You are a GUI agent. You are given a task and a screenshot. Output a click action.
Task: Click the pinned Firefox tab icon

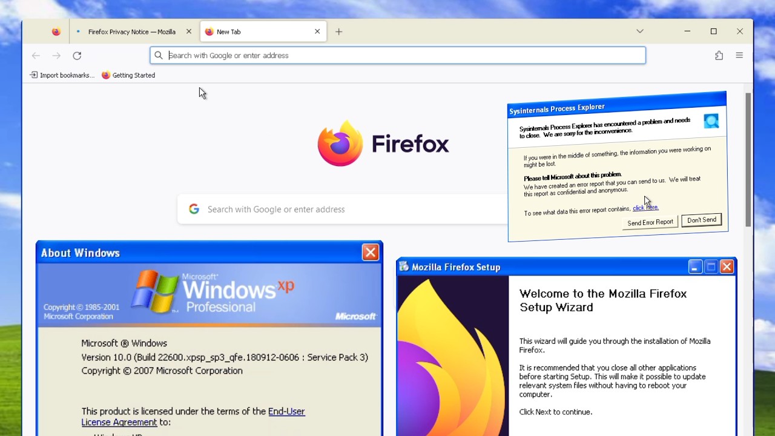coord(56,31)
